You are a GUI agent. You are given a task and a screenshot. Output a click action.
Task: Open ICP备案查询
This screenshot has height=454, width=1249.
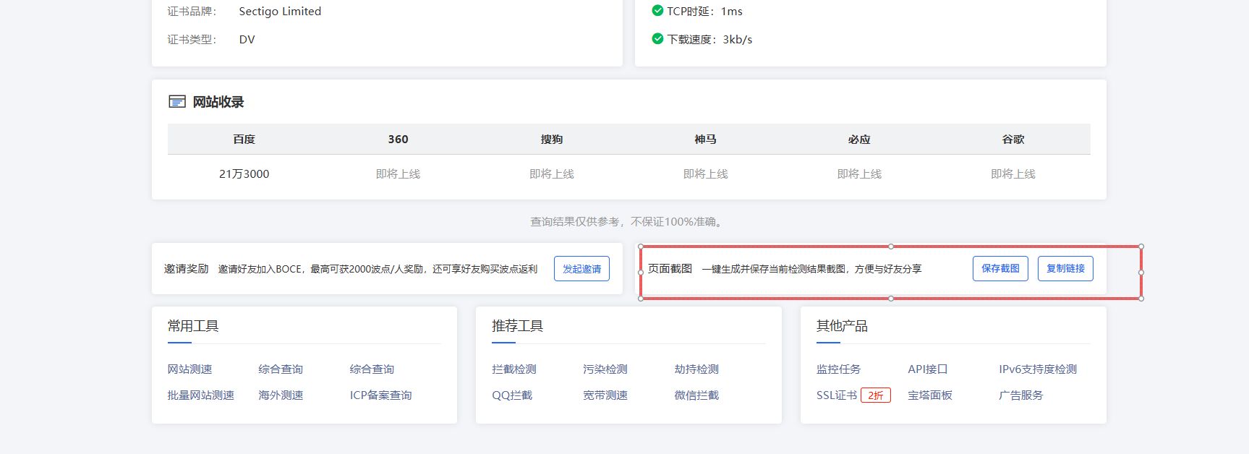point(380,395)
